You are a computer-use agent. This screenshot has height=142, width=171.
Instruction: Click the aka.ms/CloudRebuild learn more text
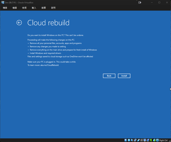50,65
